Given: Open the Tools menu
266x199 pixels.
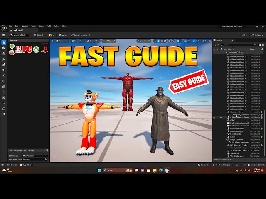Looking at the screenshot, I should click(x=33, y=26).
